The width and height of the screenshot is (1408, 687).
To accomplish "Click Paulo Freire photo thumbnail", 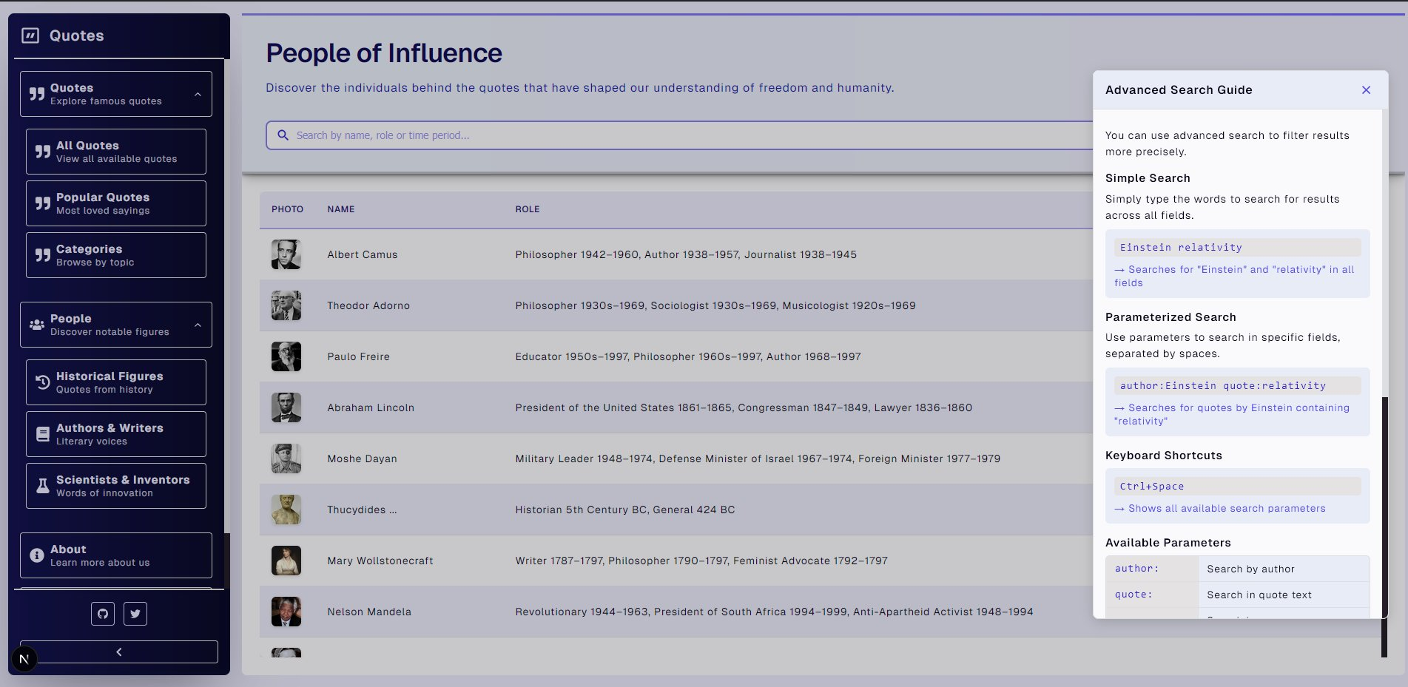I will tap(286, 356).
